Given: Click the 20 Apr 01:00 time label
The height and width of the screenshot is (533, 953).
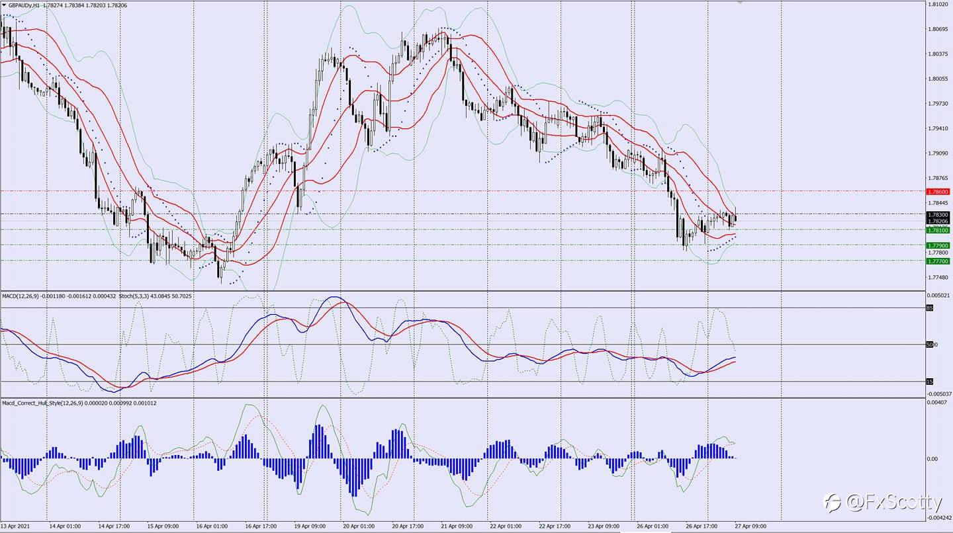Looking at the screenshot, I should 359,527.
